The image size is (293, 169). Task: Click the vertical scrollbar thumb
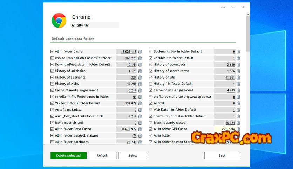(x=248, y=33)
